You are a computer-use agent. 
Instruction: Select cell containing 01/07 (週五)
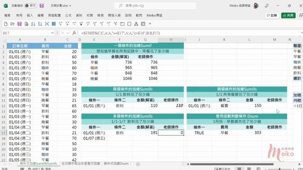tap(94, 138)
